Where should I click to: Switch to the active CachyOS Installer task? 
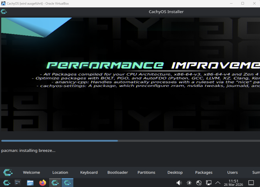click(x=67, y=183)
